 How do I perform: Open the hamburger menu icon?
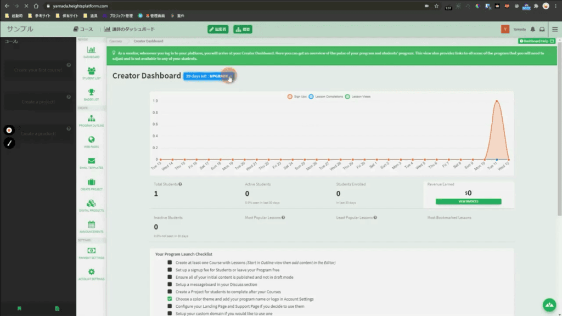555,30
